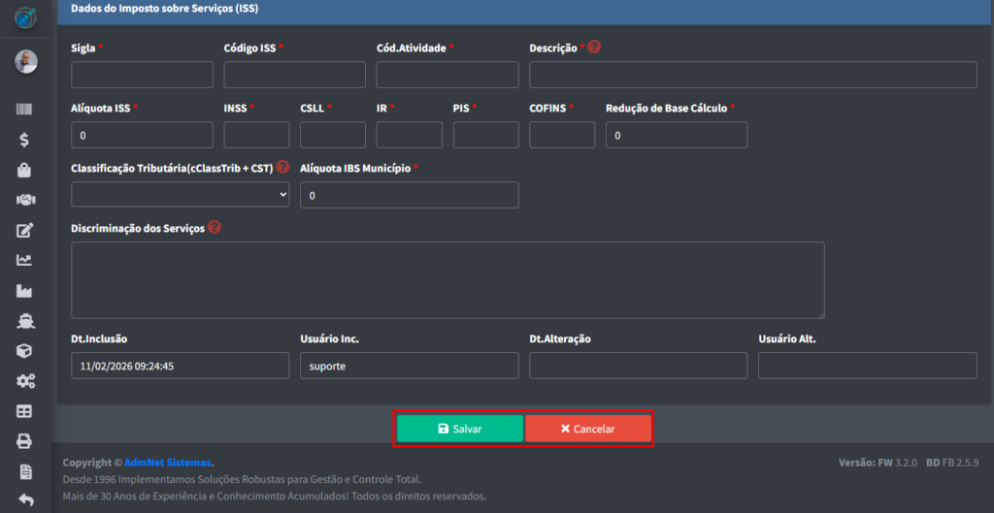Click help icon next to Descrição
Image resolution: width=994 pixels, height=513 pixels.
[x=594, y=47]
